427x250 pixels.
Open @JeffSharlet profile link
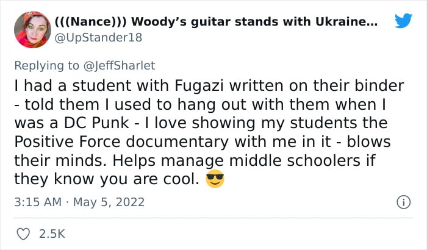119,66
